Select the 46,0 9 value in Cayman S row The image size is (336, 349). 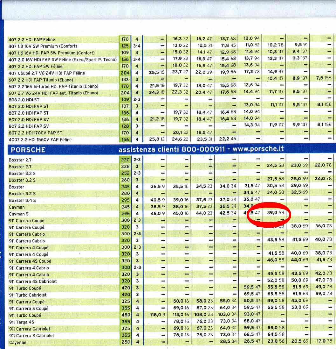158,213
